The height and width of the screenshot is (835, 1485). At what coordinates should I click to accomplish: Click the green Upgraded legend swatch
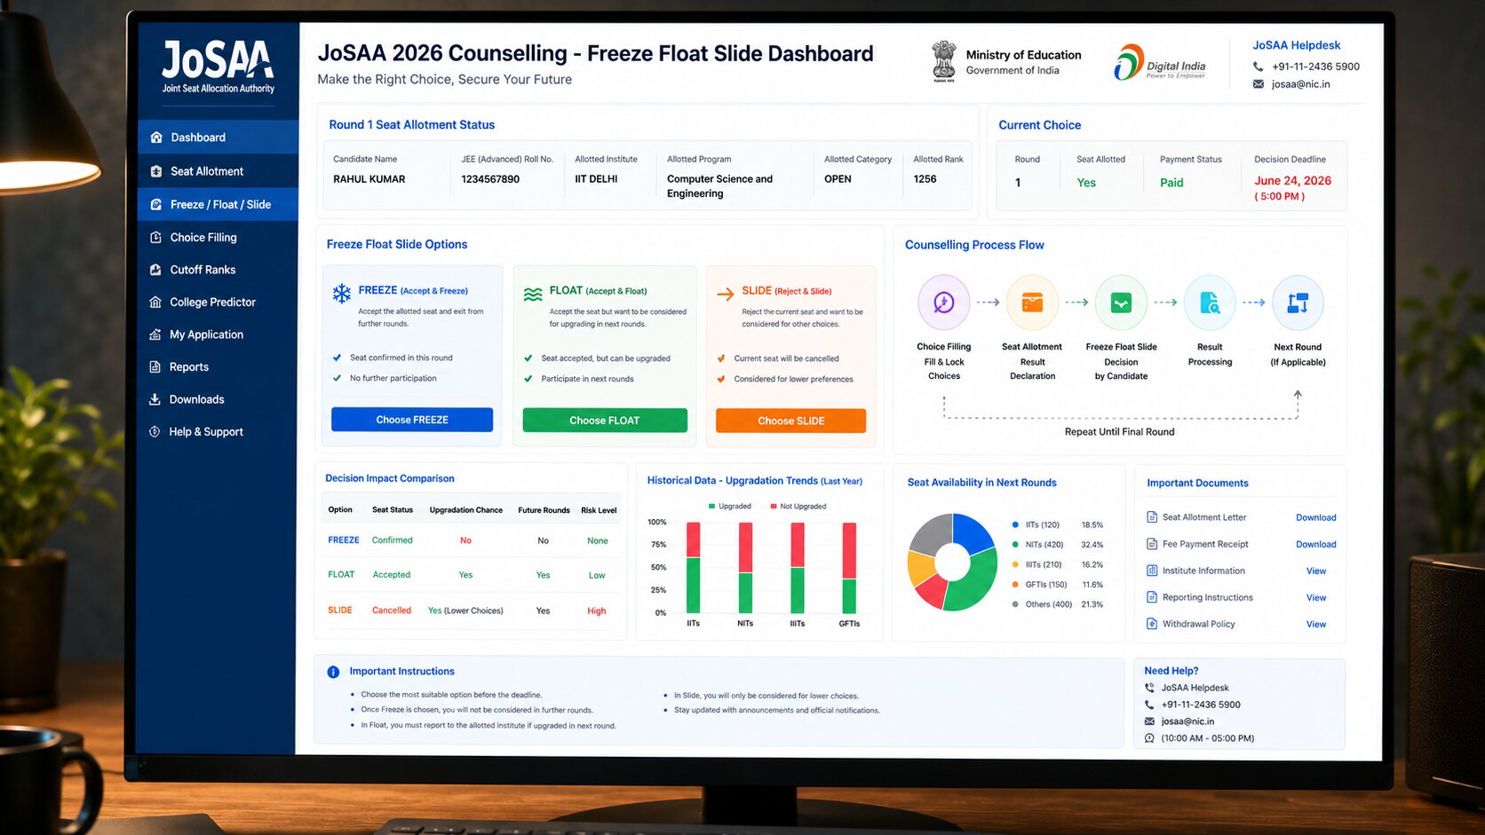click(712, 506)
